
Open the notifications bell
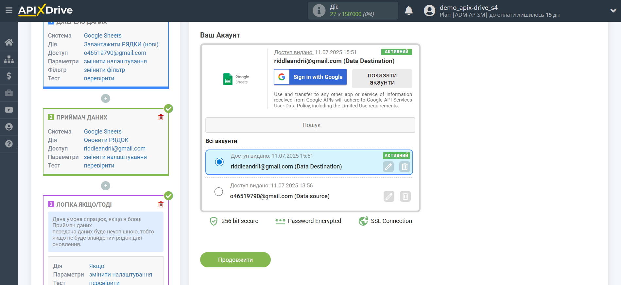point(408,11)
